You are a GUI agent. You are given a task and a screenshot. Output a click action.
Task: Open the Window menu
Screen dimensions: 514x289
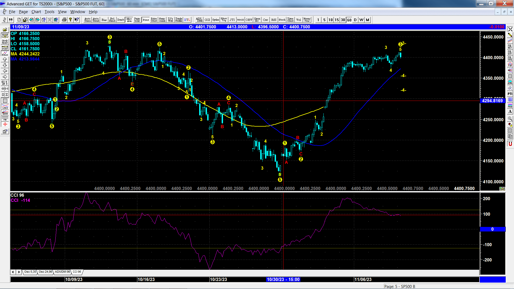[x=78, y=12]
